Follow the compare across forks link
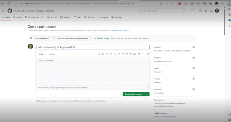This screenshot has width=231, height=122. point(120,30)
